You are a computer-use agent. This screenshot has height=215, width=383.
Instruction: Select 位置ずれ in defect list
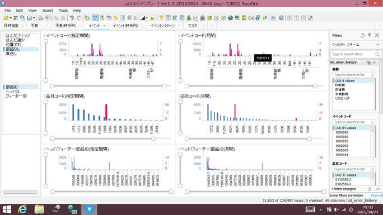[13, 45]
